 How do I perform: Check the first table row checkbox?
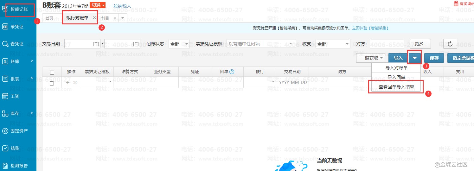(x=52, y=83)
